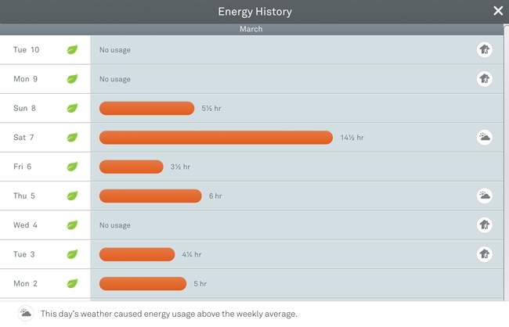The width and height of the screenshot is (509, 327).
Task: Click the Fri 6 3½ hr usage bar
Action: (x=131, y=167)
